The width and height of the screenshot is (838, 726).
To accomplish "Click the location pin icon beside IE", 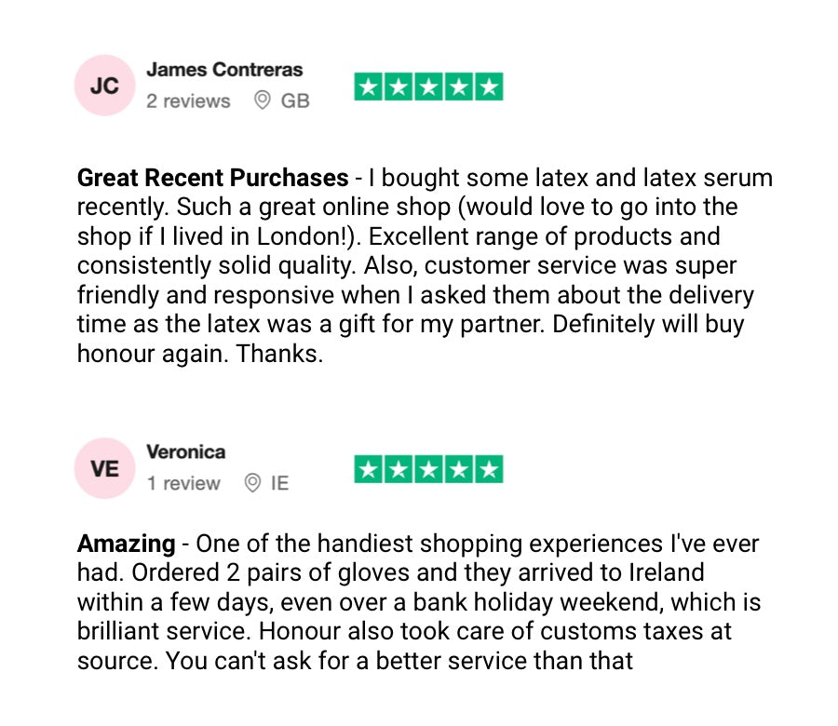I will 252,483.
